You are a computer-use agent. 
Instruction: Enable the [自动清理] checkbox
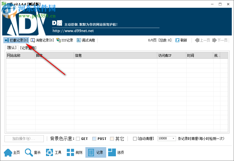[x=135, y=139]
